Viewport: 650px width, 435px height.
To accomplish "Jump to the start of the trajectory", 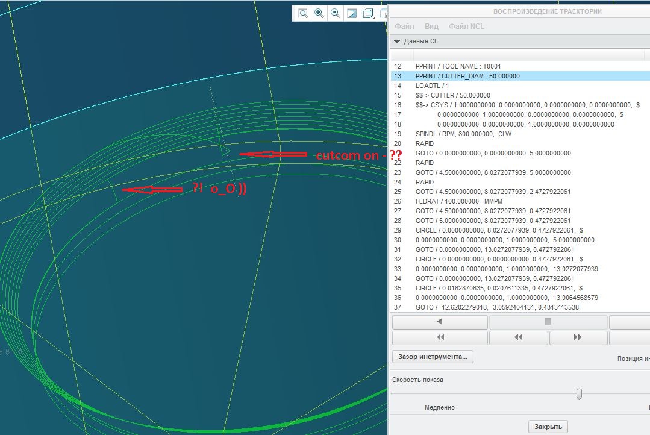I will point(440,337).
